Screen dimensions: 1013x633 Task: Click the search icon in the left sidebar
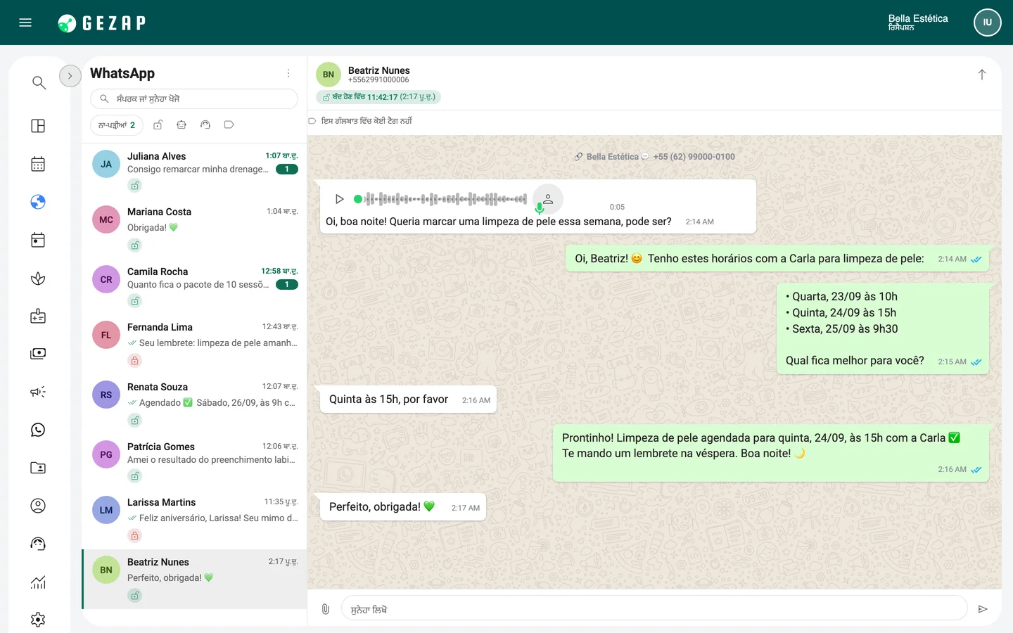coord(39,83)
